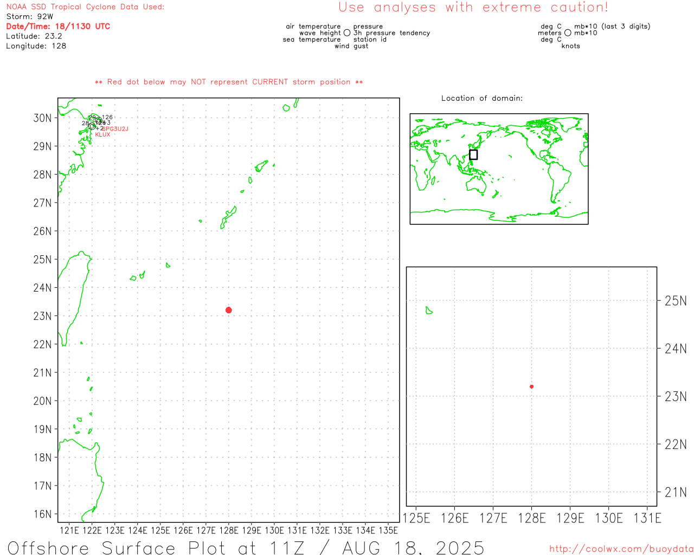Click the legend circle beside meters unit
Viewport: 694px width, 555px height.
568,33
